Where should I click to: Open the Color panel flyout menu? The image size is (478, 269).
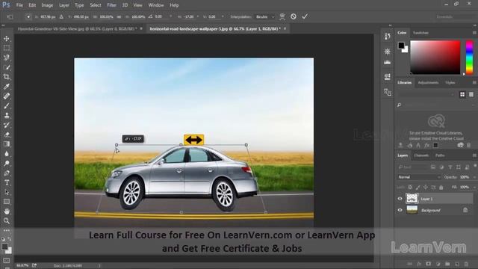474,33
